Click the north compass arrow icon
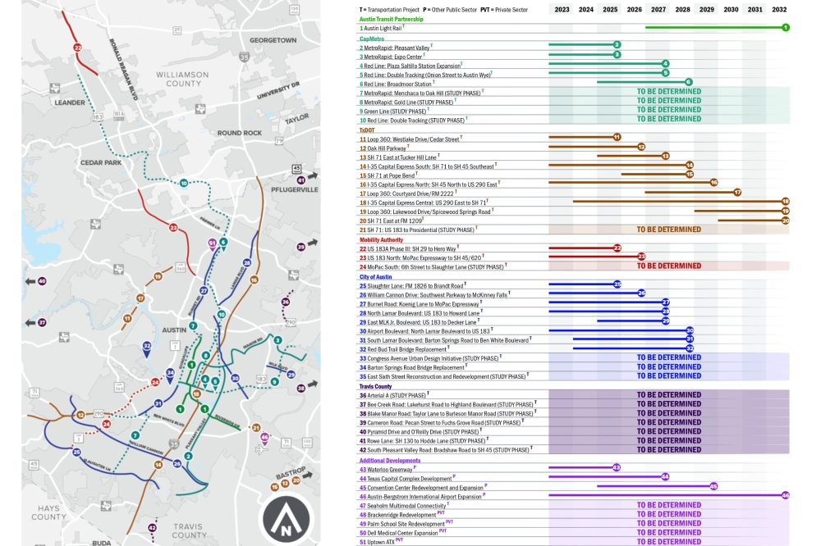The width and height of the screenshot is (821, 546). click(x=287, y=519)
